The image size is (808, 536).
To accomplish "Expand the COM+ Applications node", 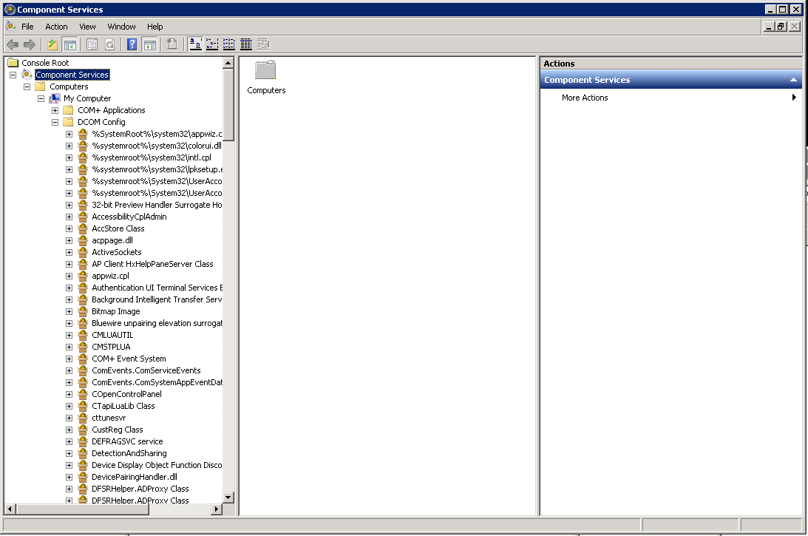I will 55,110.
